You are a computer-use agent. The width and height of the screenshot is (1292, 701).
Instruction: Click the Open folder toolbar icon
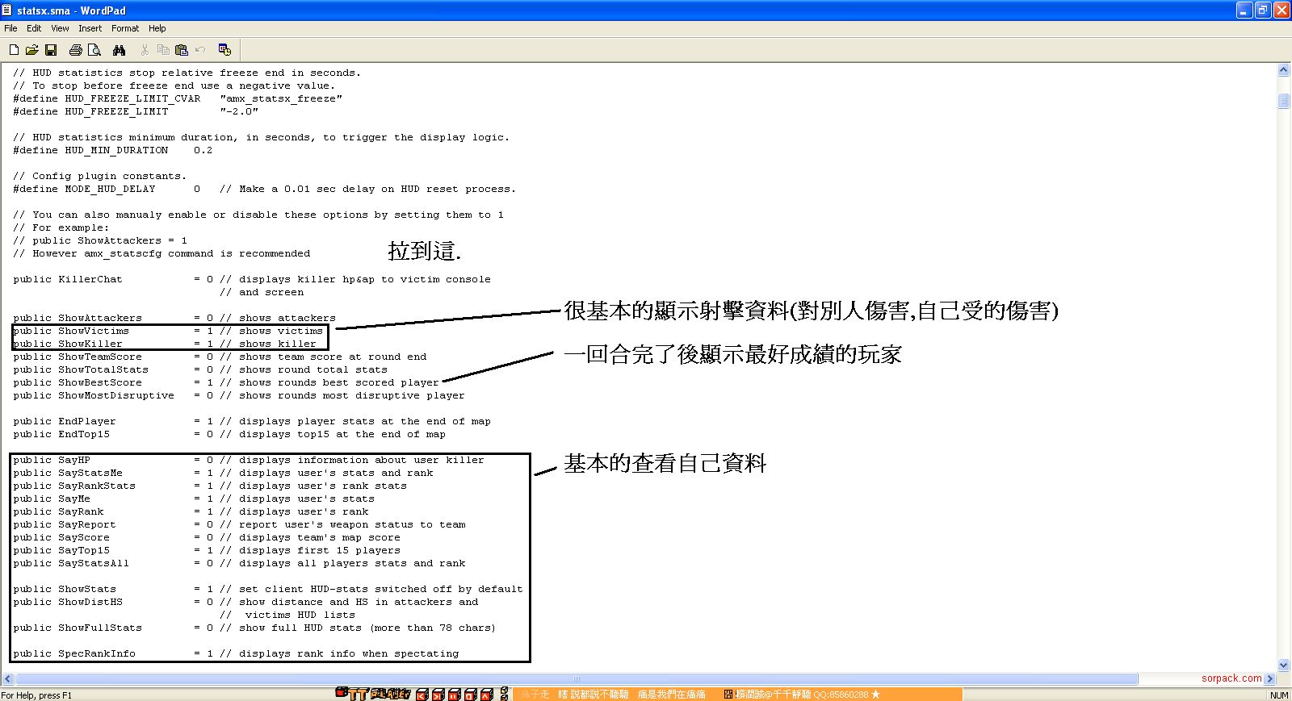[x=32, y=50]
